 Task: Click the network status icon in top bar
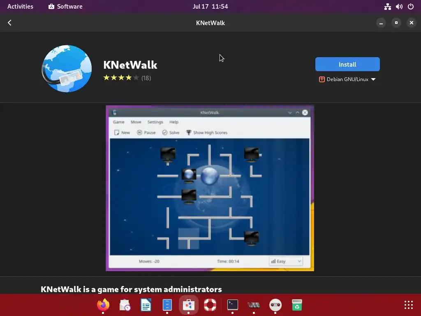(387, 7)
